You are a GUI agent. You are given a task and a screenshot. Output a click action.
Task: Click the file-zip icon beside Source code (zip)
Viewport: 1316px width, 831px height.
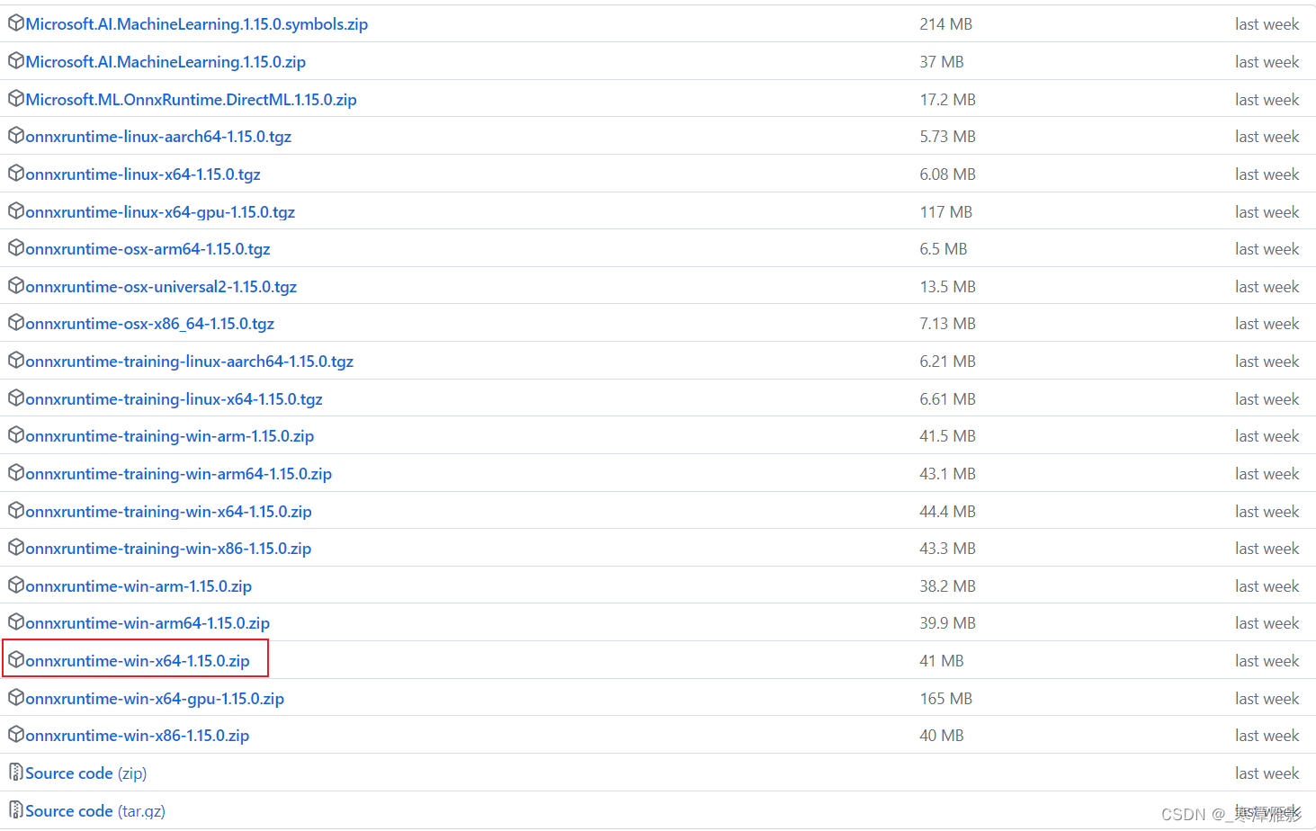[x=16, y=772]
